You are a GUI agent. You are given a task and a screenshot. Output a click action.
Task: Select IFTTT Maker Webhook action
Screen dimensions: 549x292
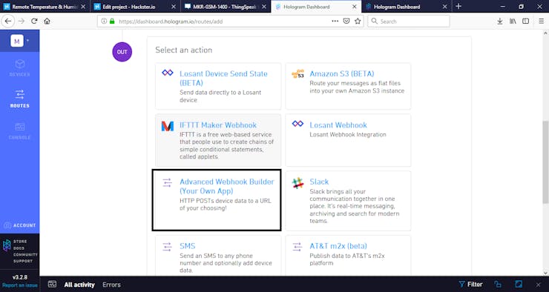[x=218, y=140]
